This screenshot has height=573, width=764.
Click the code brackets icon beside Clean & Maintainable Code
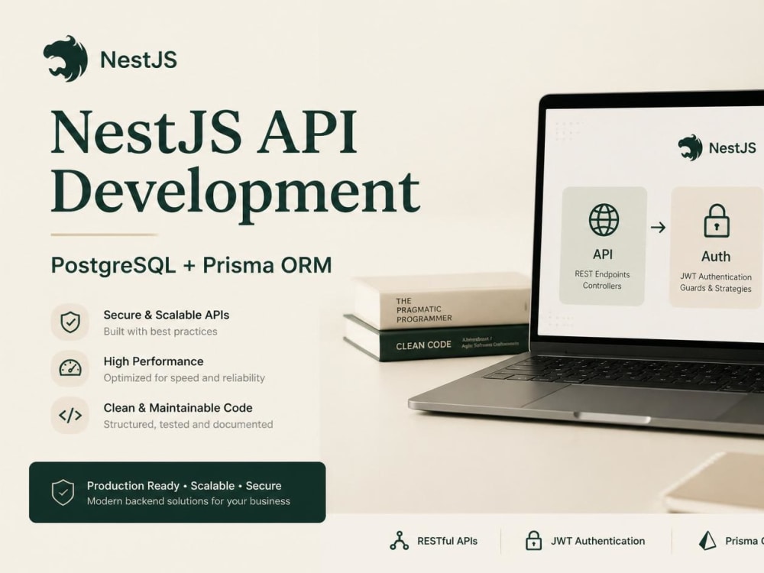click(x=70, y=415)
